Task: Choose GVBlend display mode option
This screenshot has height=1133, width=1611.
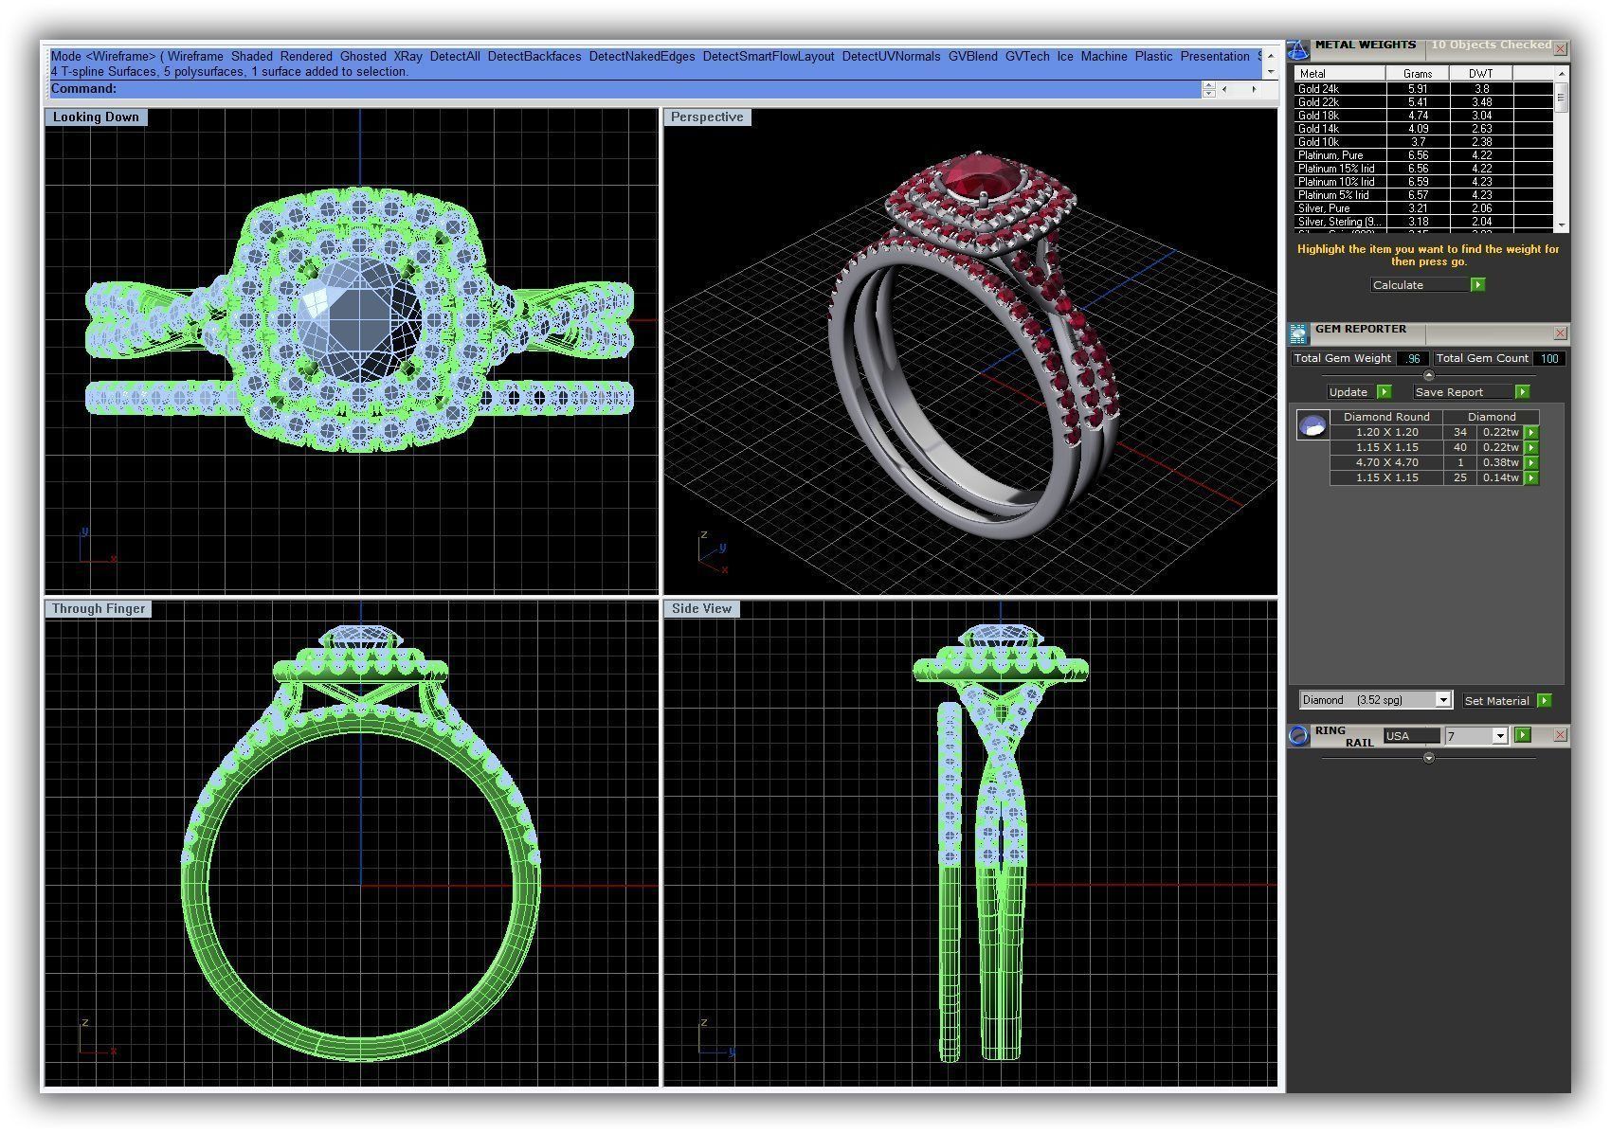Action: click(x=973, y=57)
